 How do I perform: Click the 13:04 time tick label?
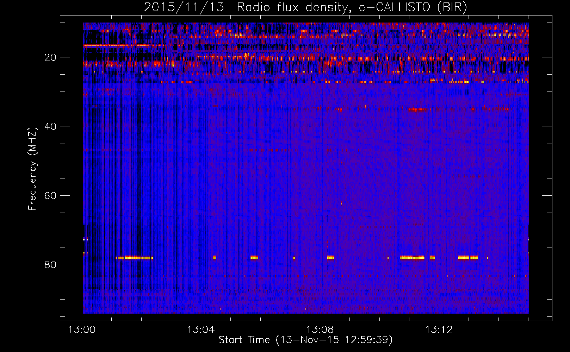coord(201,330)
